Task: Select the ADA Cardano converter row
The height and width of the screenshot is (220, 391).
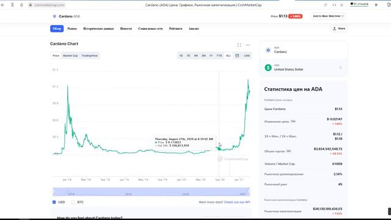Action: (x=303, y=50)
